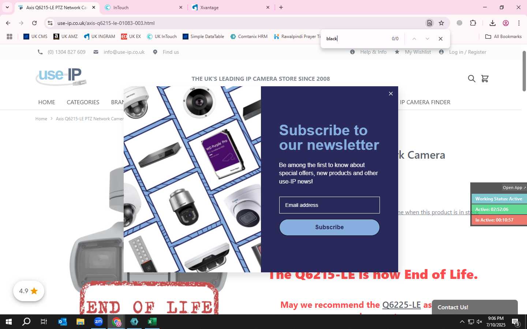Open Windows taskbar search

pyautogui.click(x=26, y=322)
